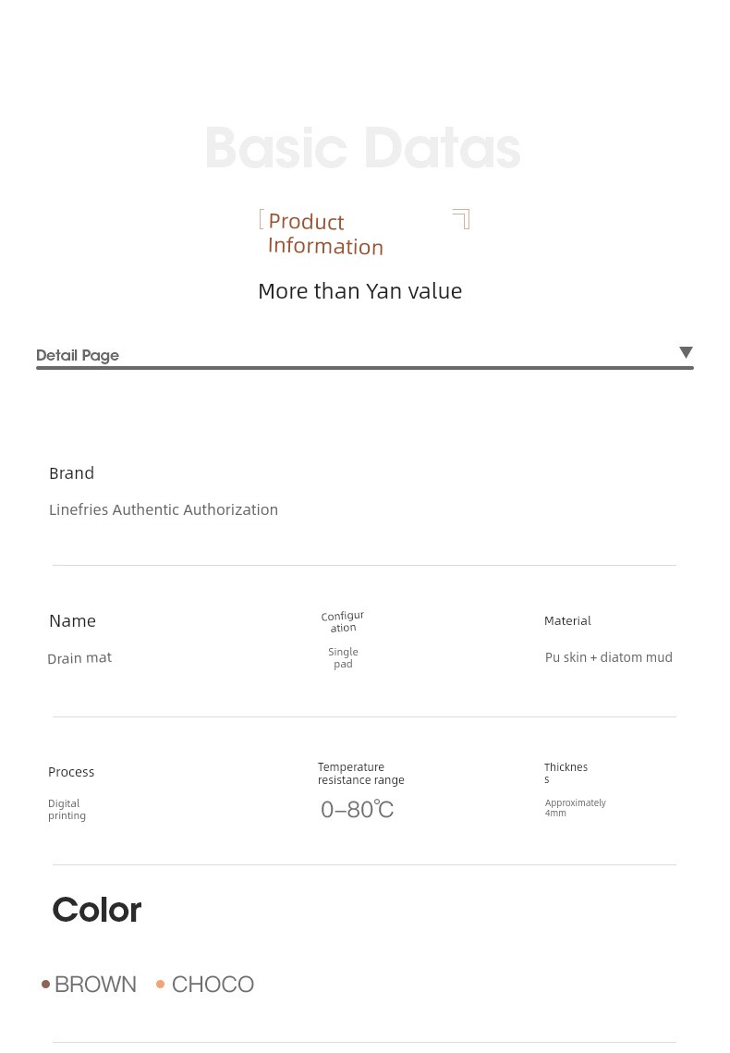730x1053 pixels.
Task: Click the Brand label
Action: tap(72, 473)
